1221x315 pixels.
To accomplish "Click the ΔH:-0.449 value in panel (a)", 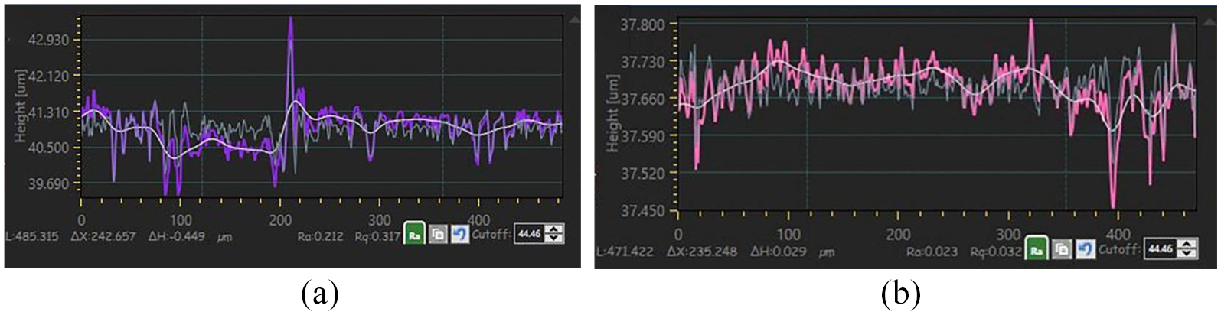I will click(x=177, y=236).
